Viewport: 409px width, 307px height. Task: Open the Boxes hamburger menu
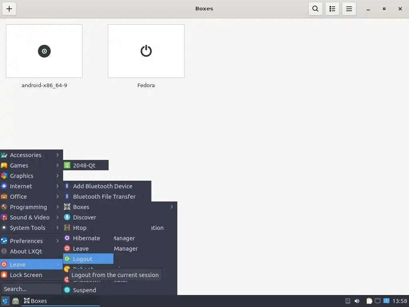349,9
